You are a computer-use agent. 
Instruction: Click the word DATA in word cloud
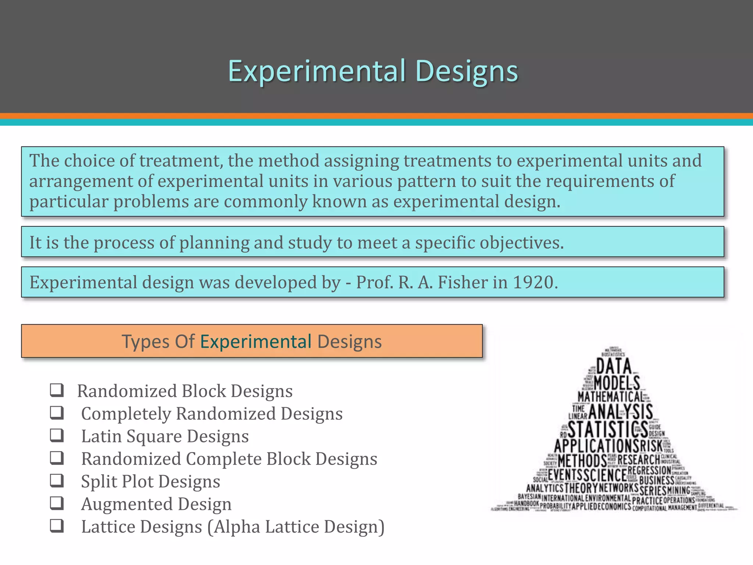613,366
